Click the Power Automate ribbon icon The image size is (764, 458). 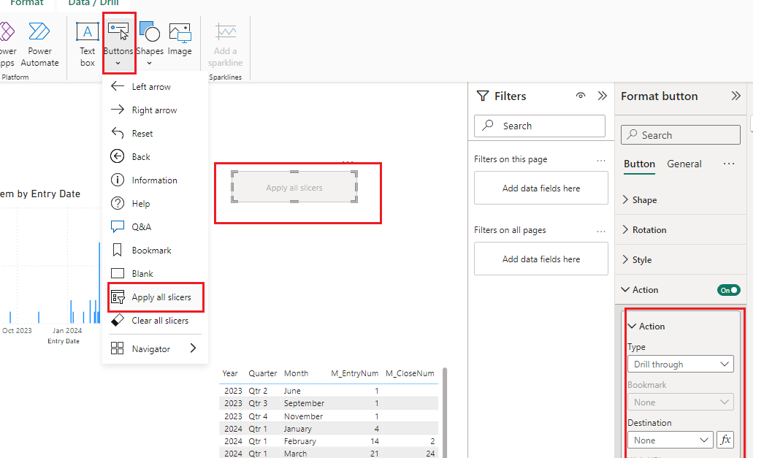[x=39, y=45]
